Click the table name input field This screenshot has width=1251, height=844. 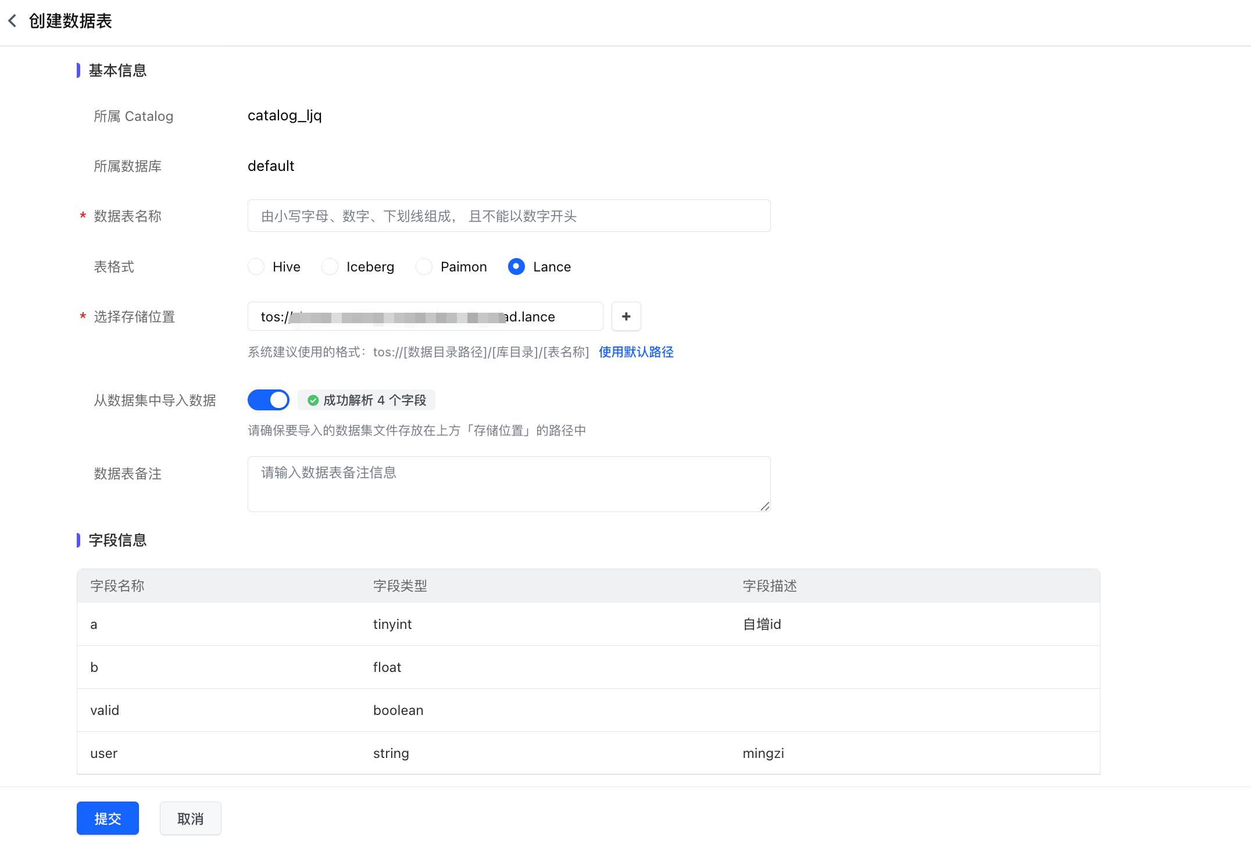point(509,216)
